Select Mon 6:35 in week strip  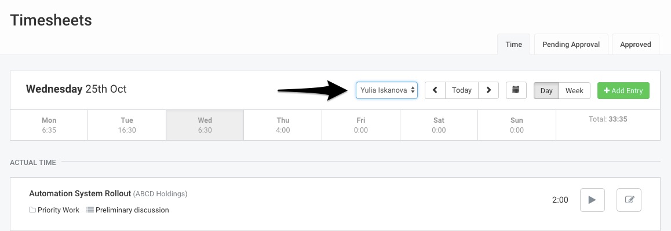(x=49, y=125)
